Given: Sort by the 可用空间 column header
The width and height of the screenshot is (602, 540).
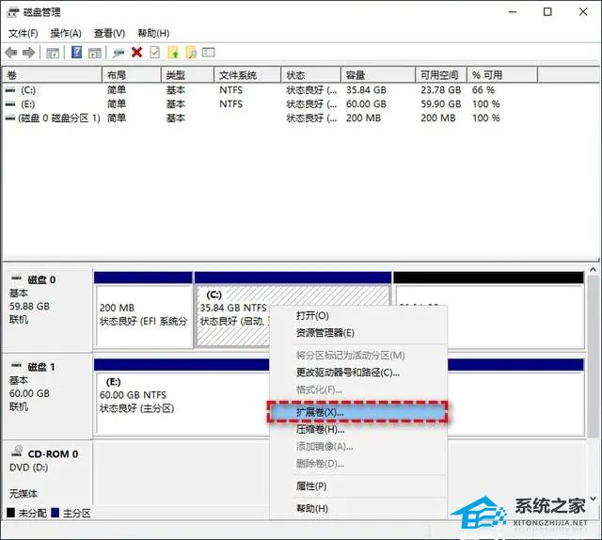Looking at the screenshot, I should (441, 75).
